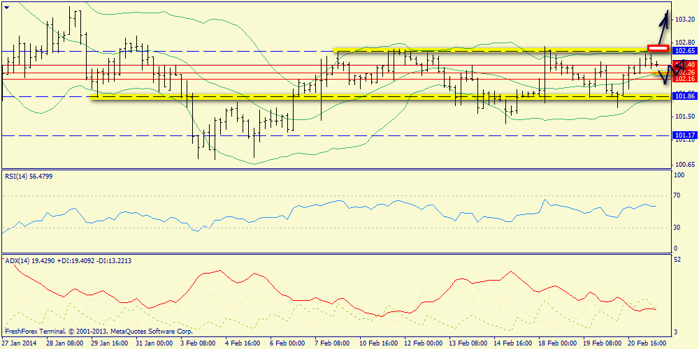Click the 102.80 price scale value
This screenshot has width=699, height=349.
pyautogui.click(x=686, y=43)
